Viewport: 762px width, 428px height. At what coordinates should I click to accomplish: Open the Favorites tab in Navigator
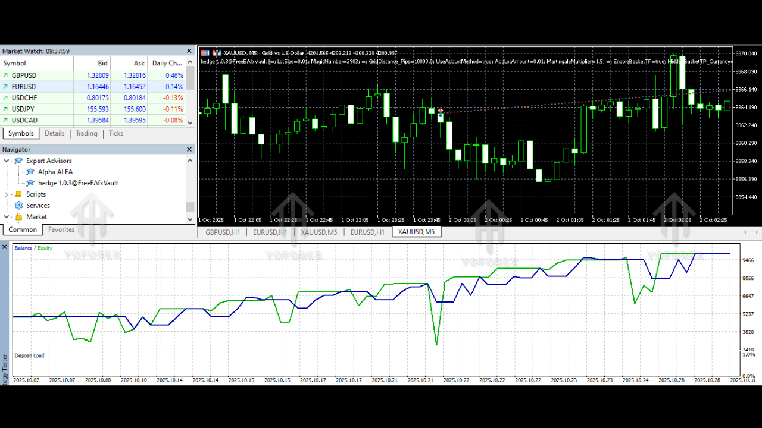[61, 229]
